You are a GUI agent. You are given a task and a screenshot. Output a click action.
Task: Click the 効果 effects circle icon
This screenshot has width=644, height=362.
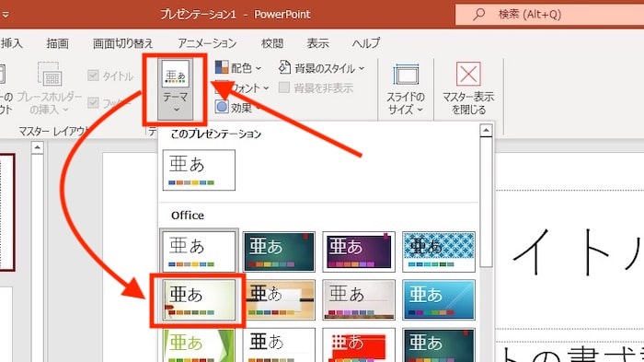pyautogui.click(x=222, y=107)
